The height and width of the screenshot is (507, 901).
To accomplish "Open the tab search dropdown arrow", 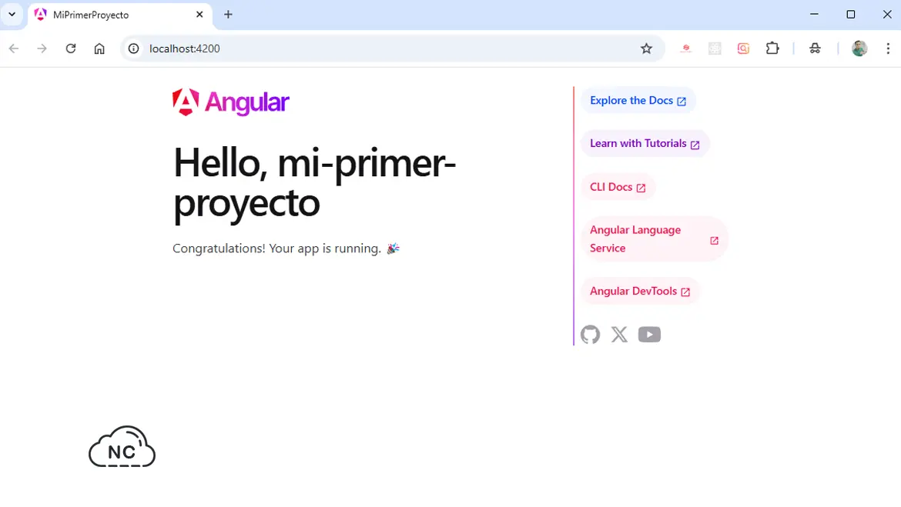I will [12, 15].
